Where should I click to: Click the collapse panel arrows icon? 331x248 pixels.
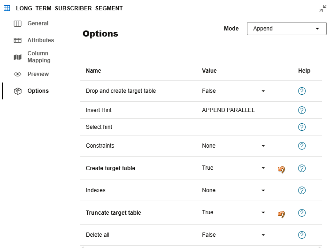[x=323, y=8]
